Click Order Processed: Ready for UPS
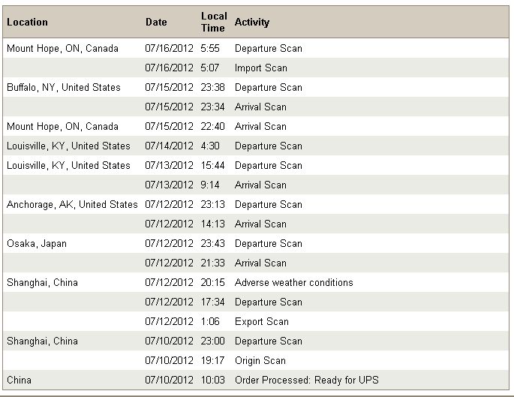 (306, 380)
